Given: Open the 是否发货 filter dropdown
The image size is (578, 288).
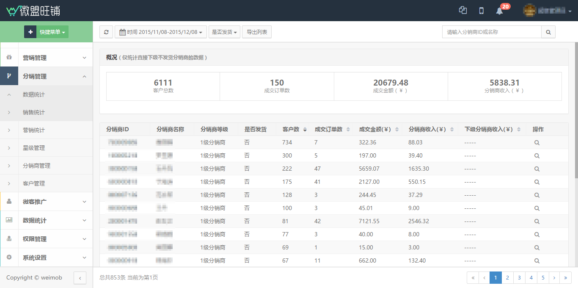Looking at the screenshot, I should (x=224, y=32).
